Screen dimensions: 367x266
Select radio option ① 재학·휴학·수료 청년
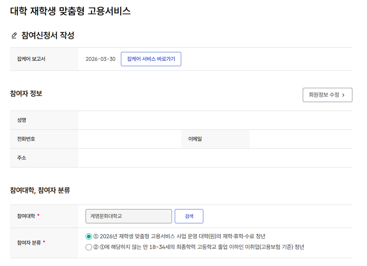click(89, 236)
